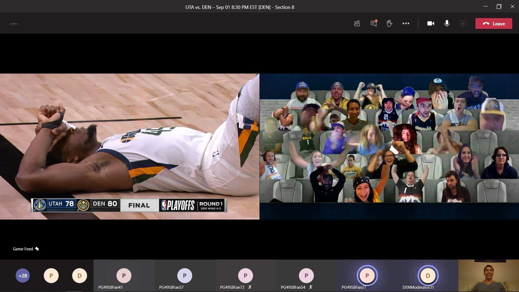Viewport: 519px width, 292px height.
Task: Click the share content tray icon
Action: [463, 24]
